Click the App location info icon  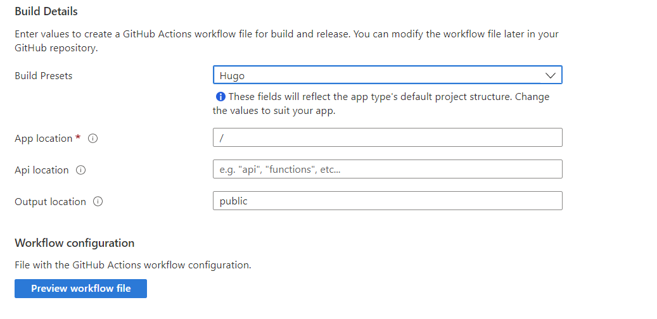pos(93,139)
